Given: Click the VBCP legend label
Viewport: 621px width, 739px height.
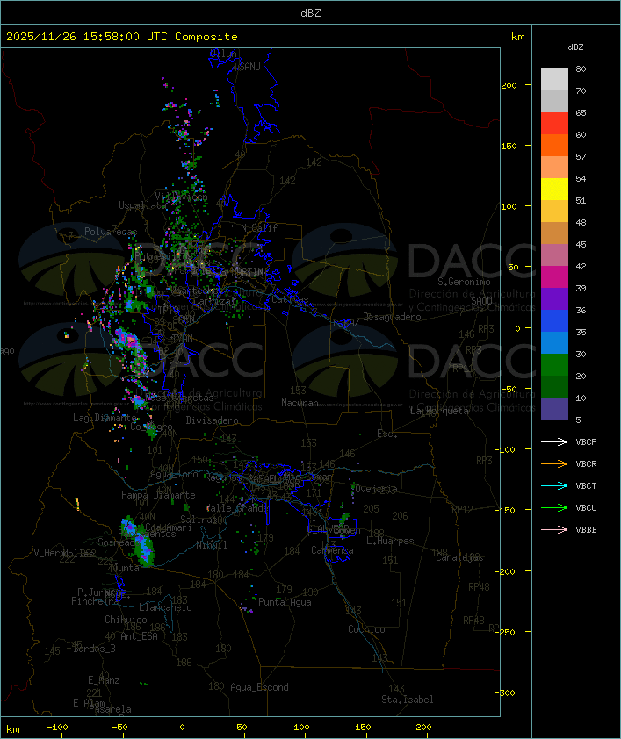Looking at the screenshot, I should (586, 442).
